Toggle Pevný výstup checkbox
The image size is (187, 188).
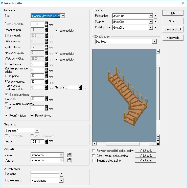click(x=32, y=116)
